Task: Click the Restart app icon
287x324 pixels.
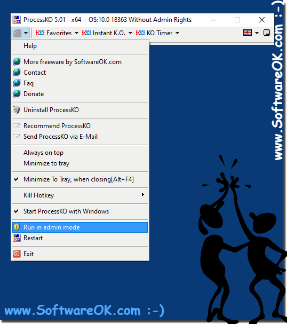Action: click(17, 238)
